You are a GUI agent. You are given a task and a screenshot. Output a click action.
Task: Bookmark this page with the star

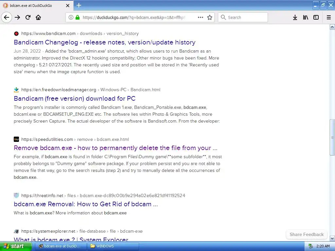click(x=210, y=18)
